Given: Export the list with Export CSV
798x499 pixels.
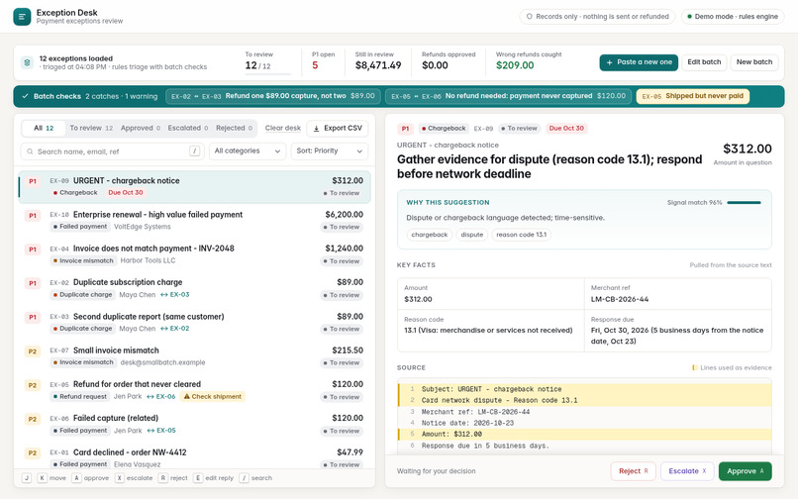Looking at the screenshot, I should [338, 129].
